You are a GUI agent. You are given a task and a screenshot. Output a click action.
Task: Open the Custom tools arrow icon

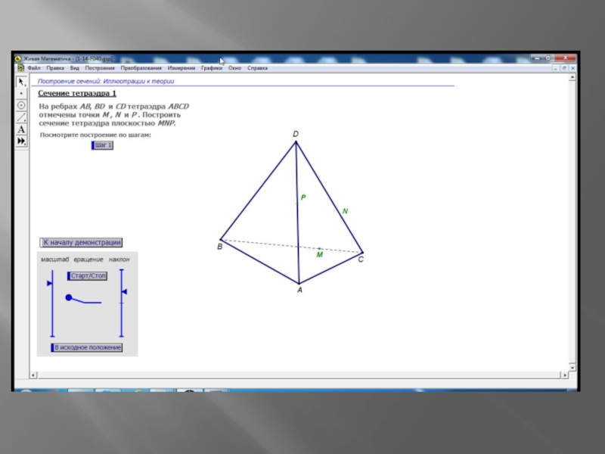click(x=21, y=141)
